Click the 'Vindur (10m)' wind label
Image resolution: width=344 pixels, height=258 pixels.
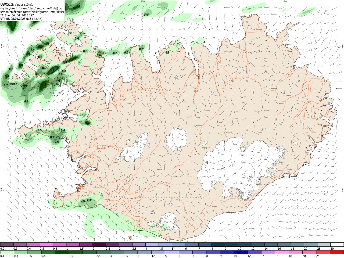tap(24, 4)
